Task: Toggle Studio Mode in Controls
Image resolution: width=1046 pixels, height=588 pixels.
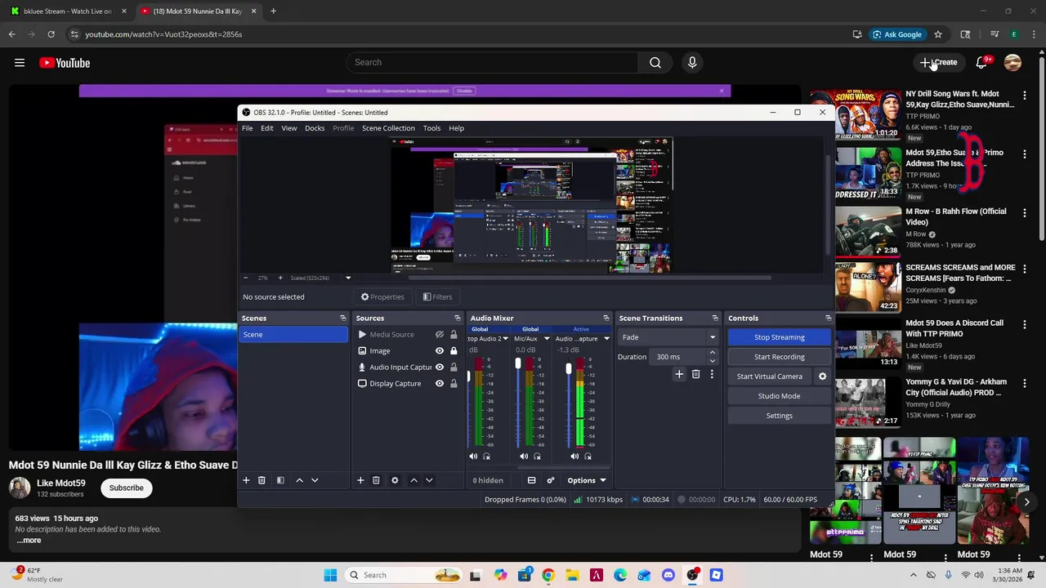Action: [x=779, y=396]
